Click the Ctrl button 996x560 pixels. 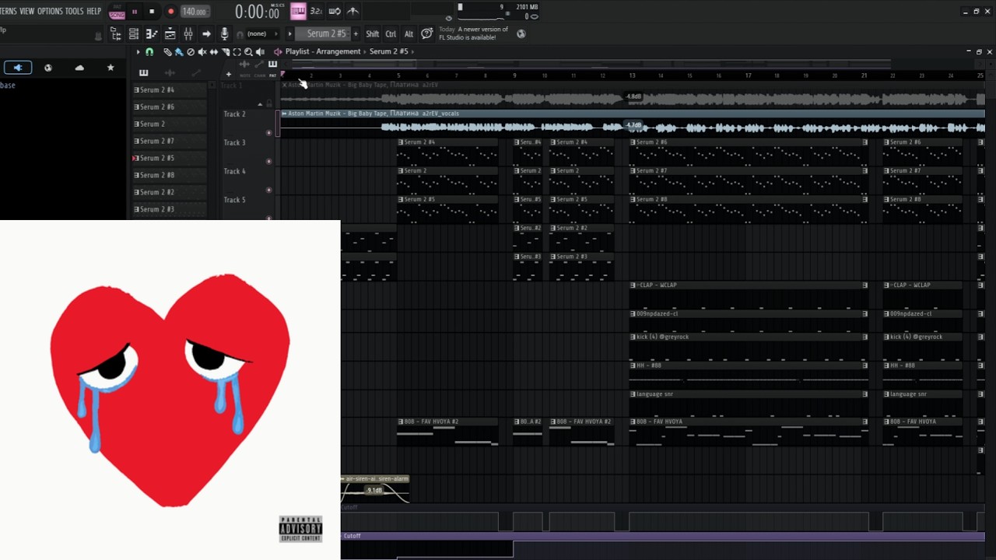(391, 33)
